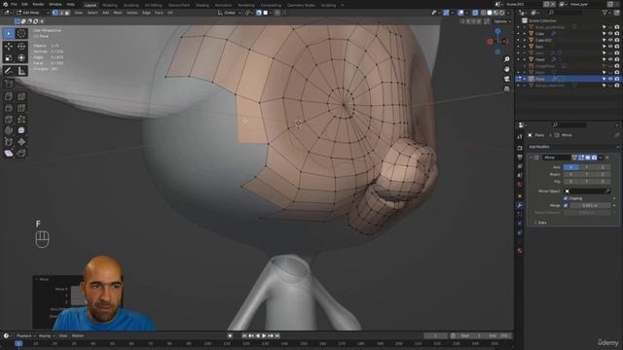This screenshot has height=350, width=623.
Task: Click the viewport zoom magnifier gizmo
Action: 507,59
